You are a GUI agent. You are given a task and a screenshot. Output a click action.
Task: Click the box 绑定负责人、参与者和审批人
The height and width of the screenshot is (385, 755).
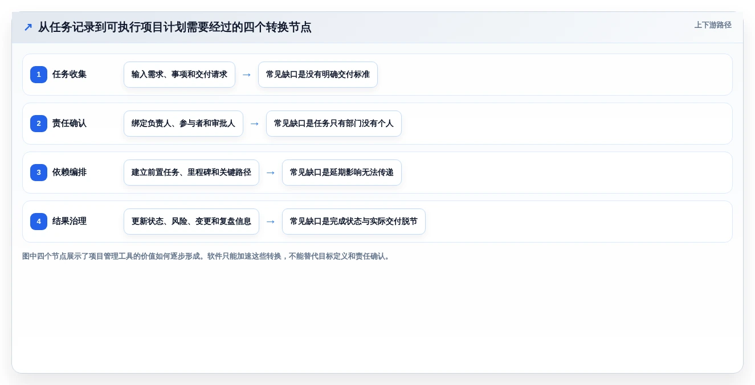point(183,124)
